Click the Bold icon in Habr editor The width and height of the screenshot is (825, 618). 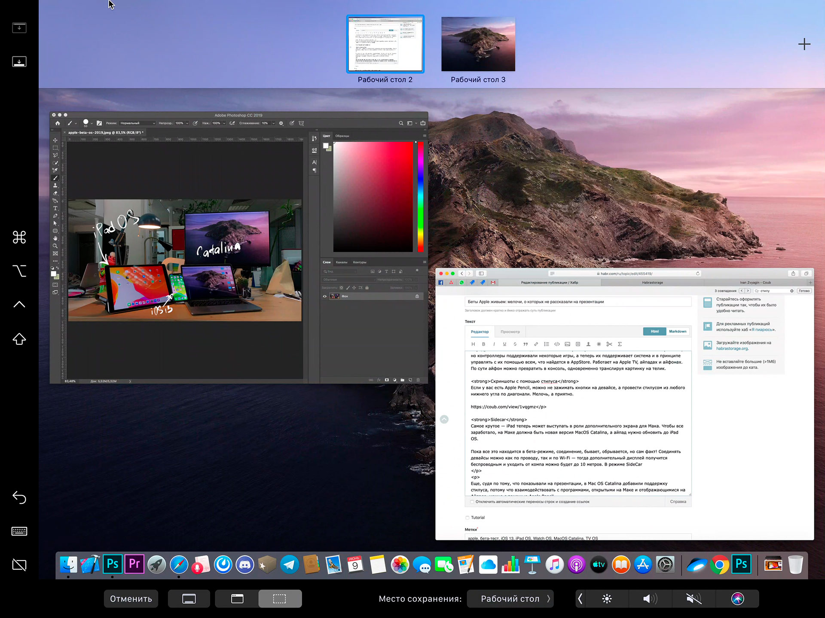coord(483,344)
